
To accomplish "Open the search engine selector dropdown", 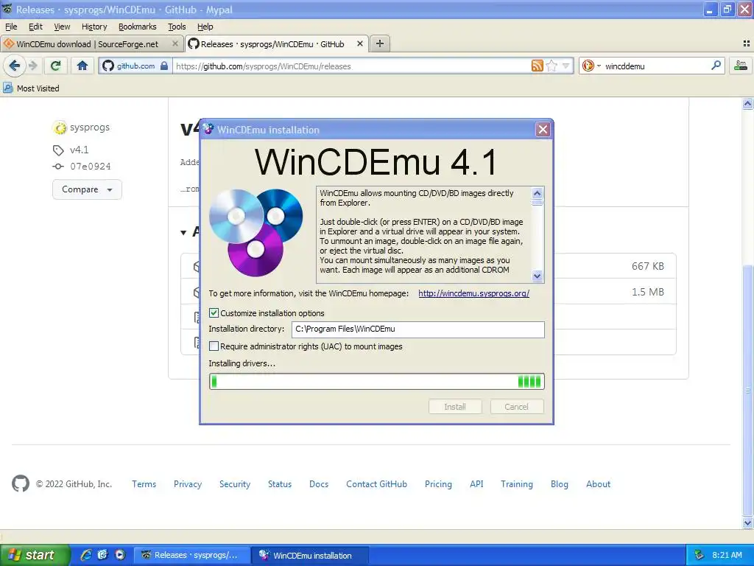I will click(x=591, y=66).
